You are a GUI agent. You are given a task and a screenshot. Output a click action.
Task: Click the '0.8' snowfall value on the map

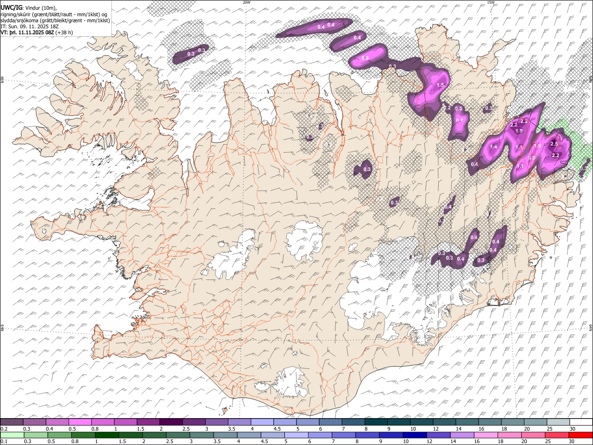click(365, 58)
